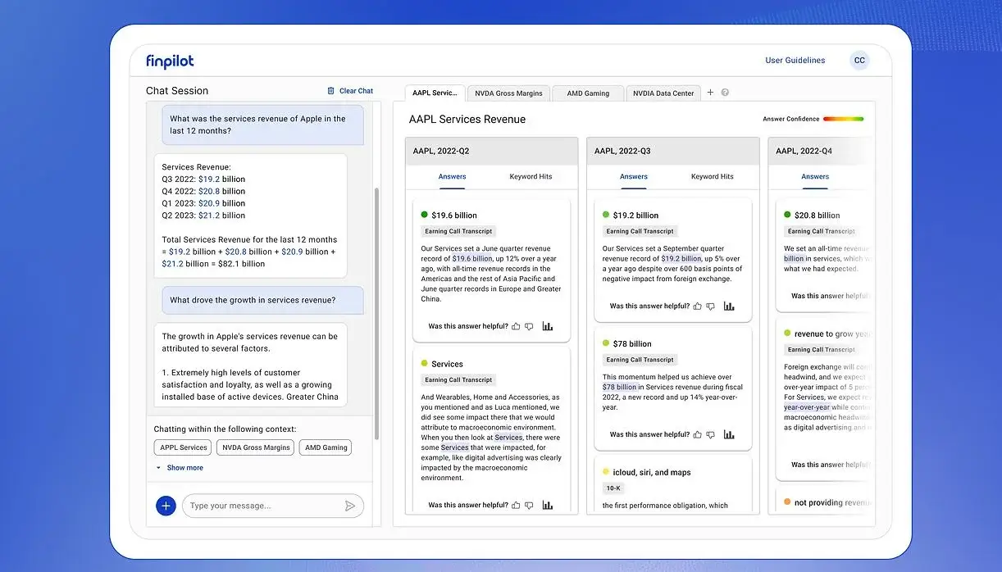The height and width of the screenshot is (572, 1002).
Task: Click the AMD Gaming context chip
Action: (326, 447)
